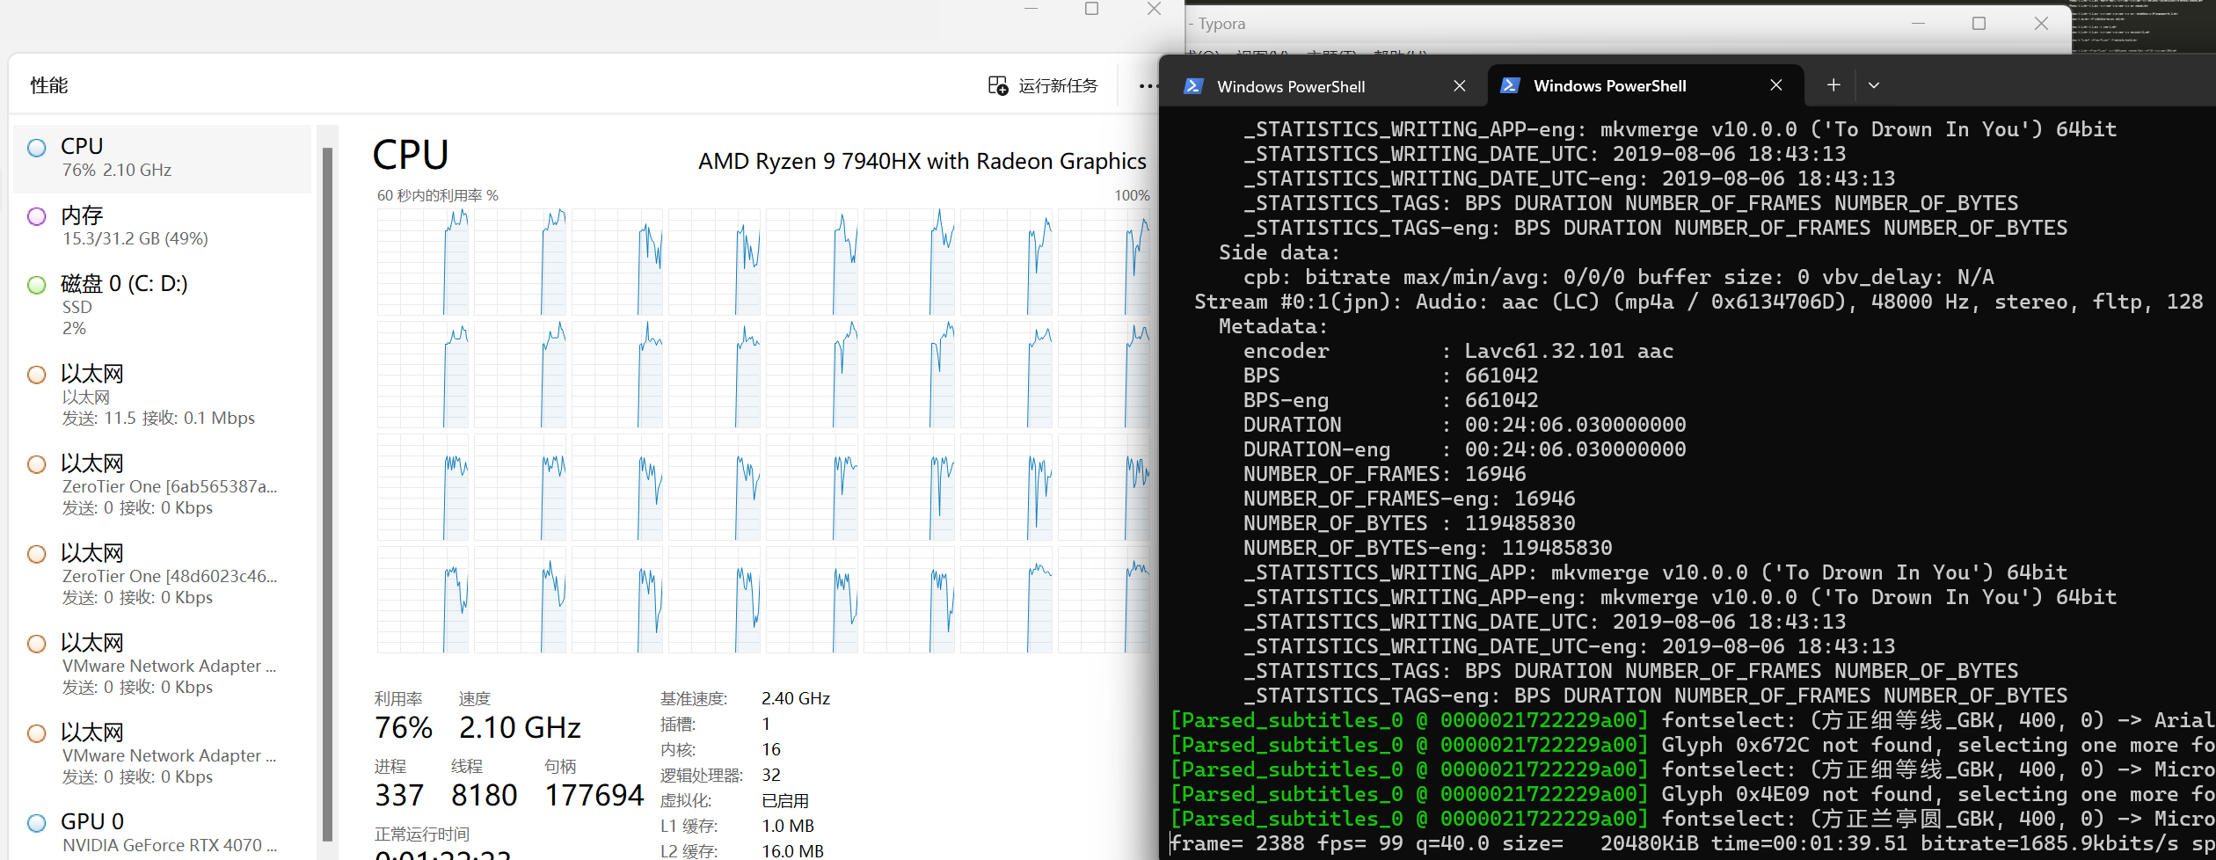Click Stream #0:1(jpn) Audio line in terminal
The width and height of the screenshot is (2216, 860).
pyautogui.click(x=1699, y=302)
